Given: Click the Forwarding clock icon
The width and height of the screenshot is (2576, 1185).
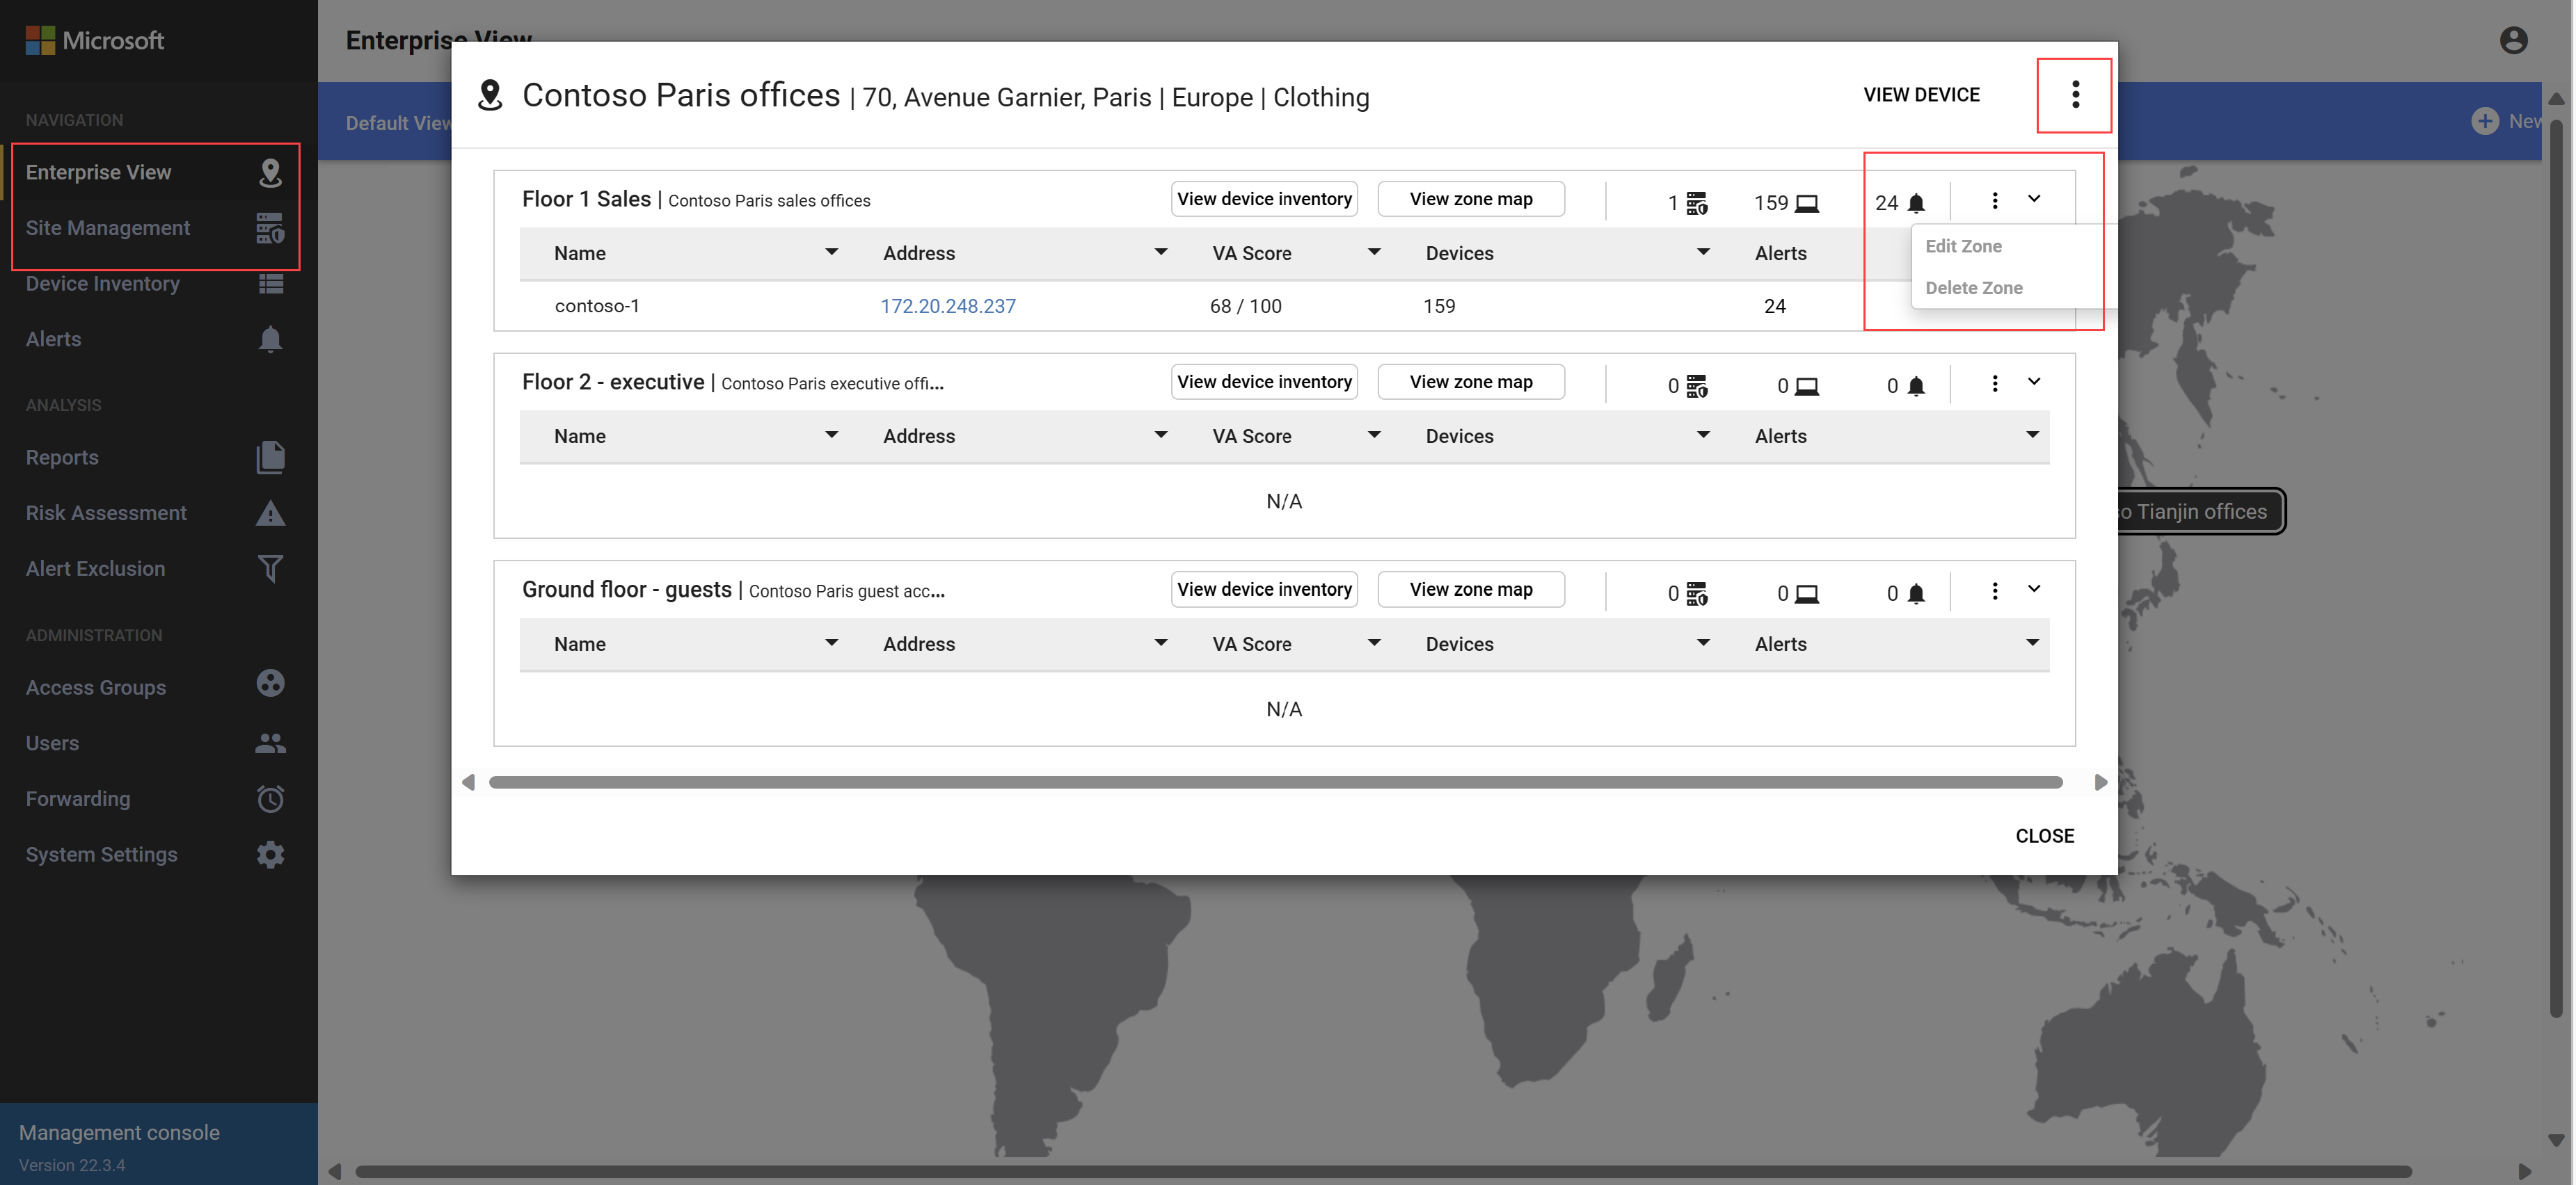Looking at the screenshot, I should (270, 799).
